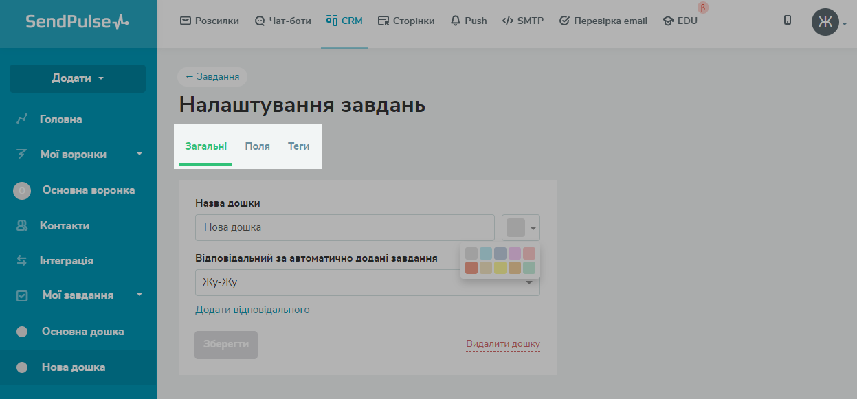857x399 pixels.
Task: Open the Чат-боти menu
Action: (x=282, y=21)
